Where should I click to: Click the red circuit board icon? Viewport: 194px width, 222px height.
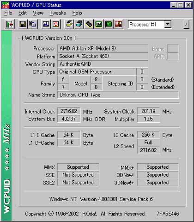coord(118,24)
